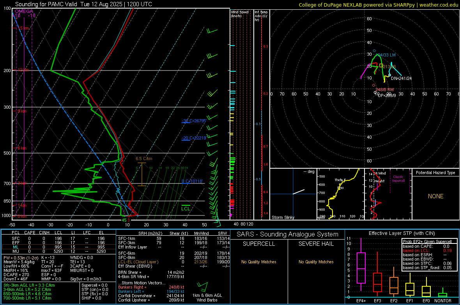Click the 'maxT = 63F' value
Image resolution: width=460 pixels, height=305 pixels.
(51, 270)
